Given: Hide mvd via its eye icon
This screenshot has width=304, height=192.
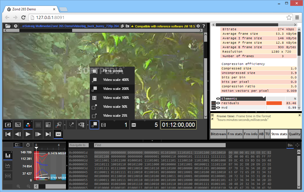Looking at the screenshot, I should coord(218,107).
